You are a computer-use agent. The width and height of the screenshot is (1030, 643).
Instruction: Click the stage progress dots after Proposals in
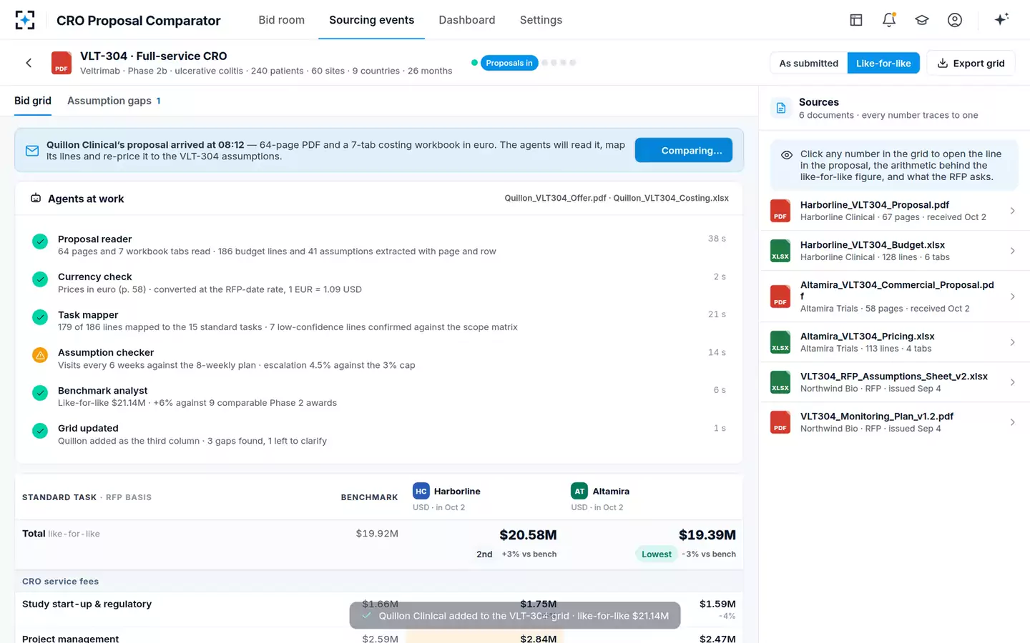(559, 63)
